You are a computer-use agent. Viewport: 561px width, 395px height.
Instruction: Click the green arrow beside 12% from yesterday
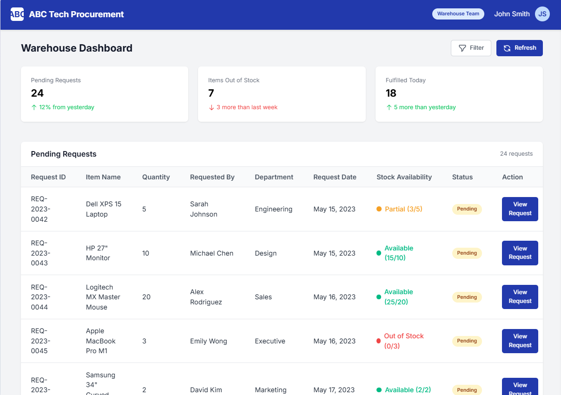point(34,107)
